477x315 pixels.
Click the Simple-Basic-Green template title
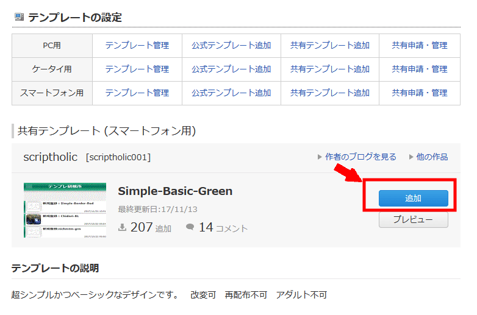[x=175, y=191]
